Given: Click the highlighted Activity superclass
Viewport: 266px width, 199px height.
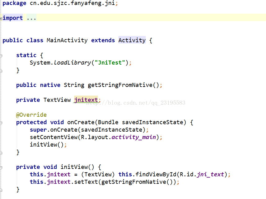Looking at the screenshot, I should pos(132,40).
